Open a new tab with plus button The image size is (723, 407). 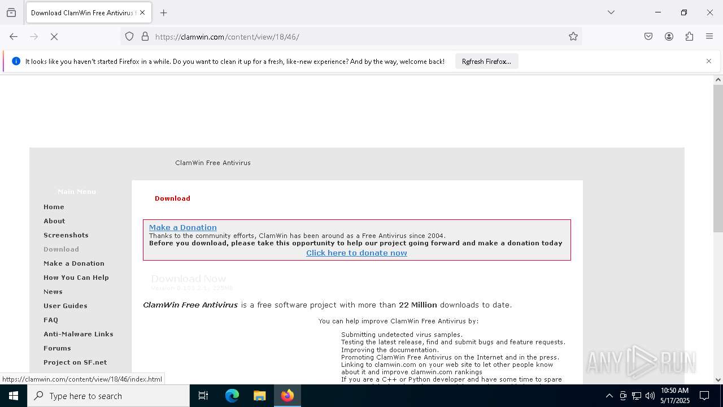point(163,12)
